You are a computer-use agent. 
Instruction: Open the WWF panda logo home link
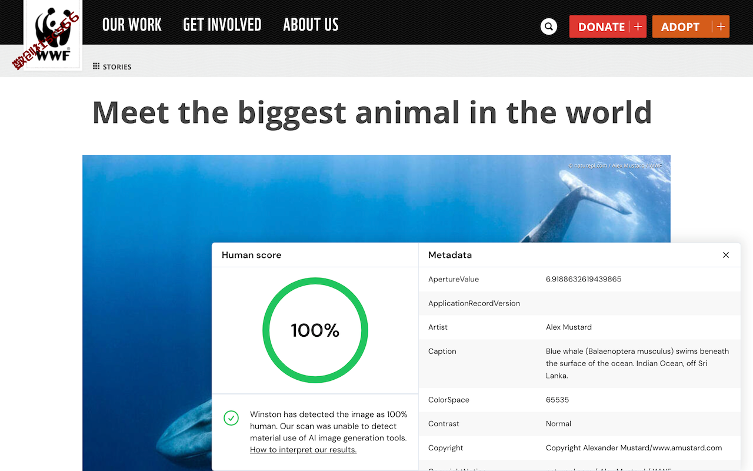tap(53, 34)
